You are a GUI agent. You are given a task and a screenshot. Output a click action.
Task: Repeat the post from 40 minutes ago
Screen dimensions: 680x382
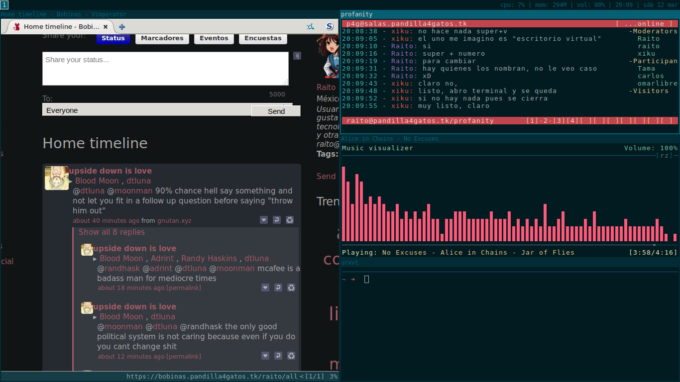click(290, 220)
